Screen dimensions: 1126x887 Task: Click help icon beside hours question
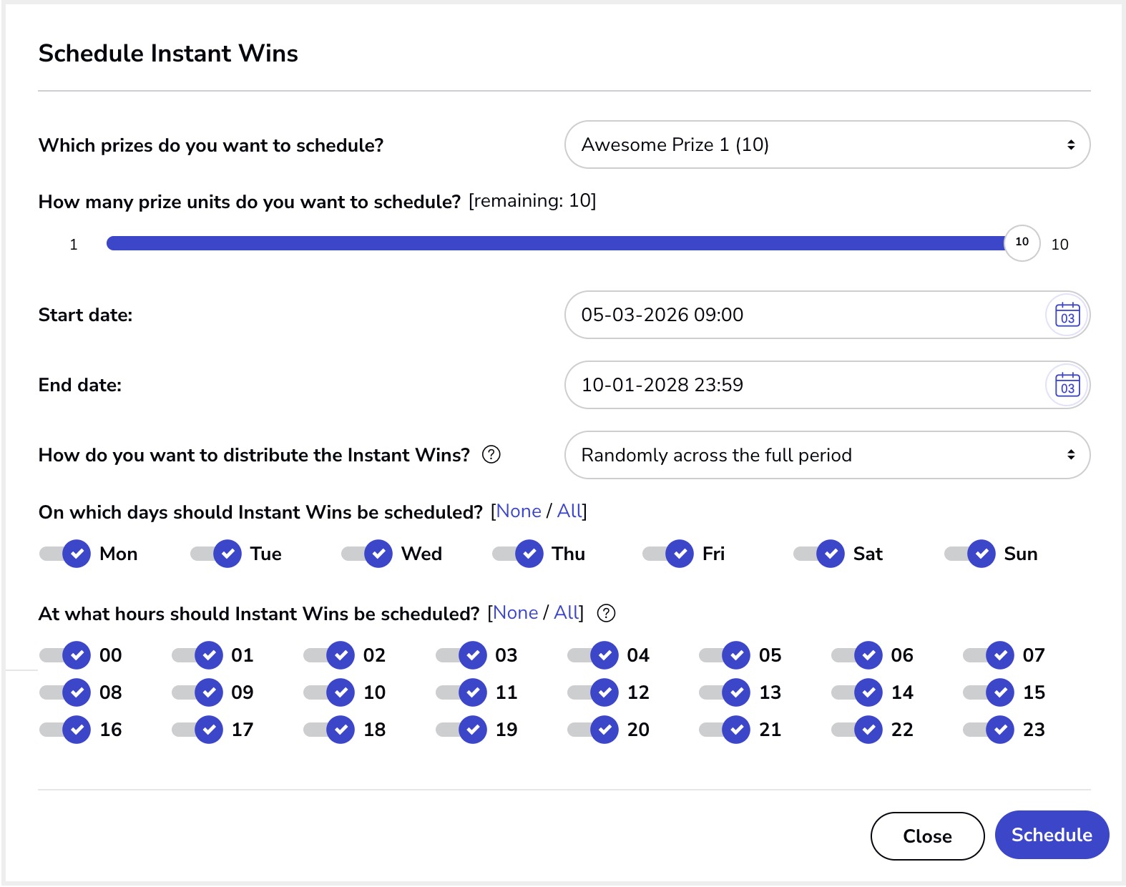(x=605, y=613)
